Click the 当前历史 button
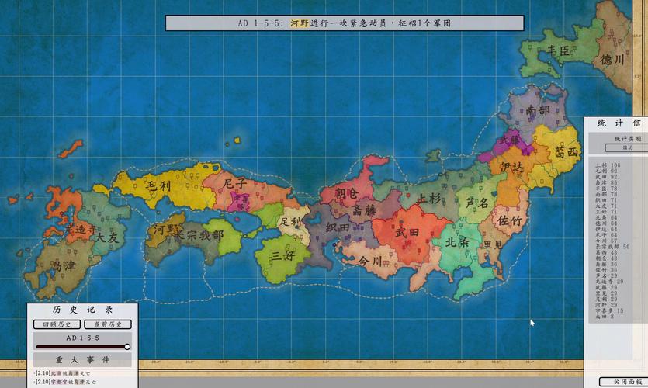Screen dimensions: 648x388 click(x=108, y=324)
